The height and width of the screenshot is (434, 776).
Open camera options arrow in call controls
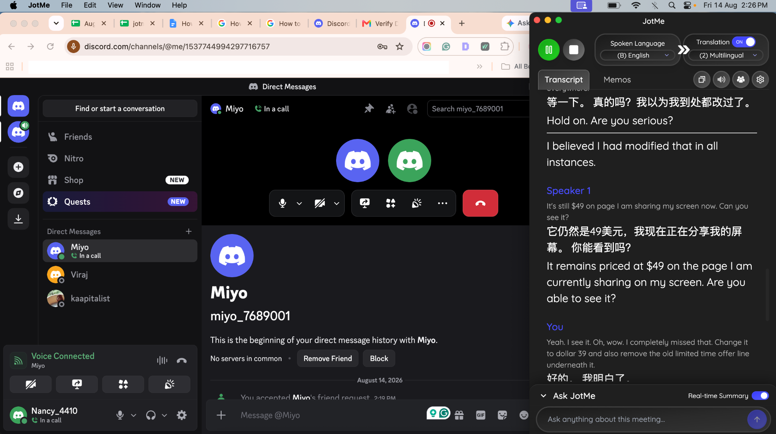pyautogui.click(x=336, y=203)
